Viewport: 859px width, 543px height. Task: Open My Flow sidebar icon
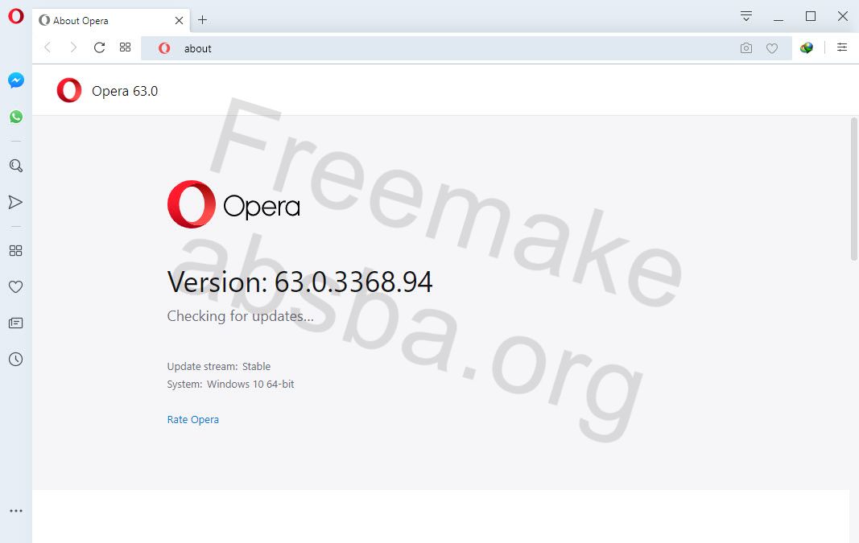point(16,202)
